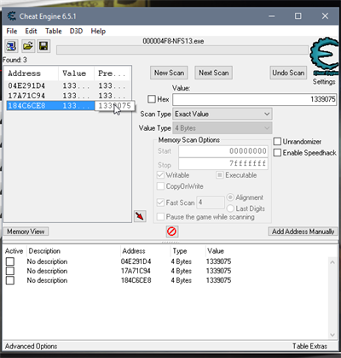Open the Edit menu
Image resolution: width=341 pixels, height=358 pixels.
(31, 31)
